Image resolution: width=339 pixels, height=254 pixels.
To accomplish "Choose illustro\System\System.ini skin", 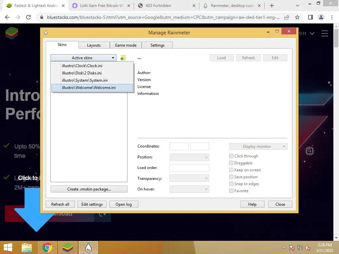I will point(92,80).
